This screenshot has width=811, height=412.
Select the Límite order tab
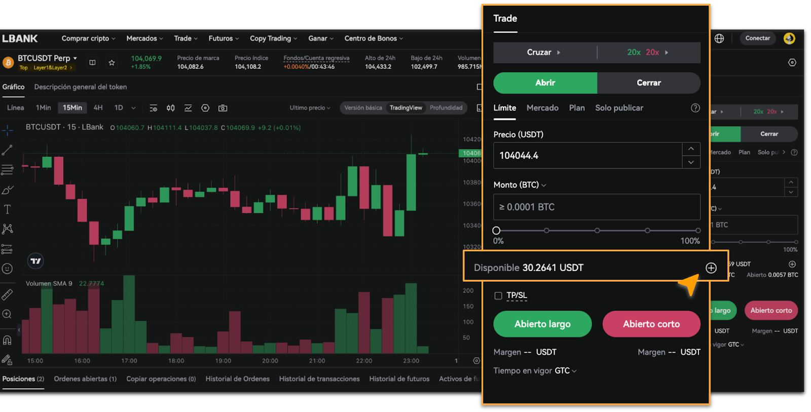tap(505, 108)
